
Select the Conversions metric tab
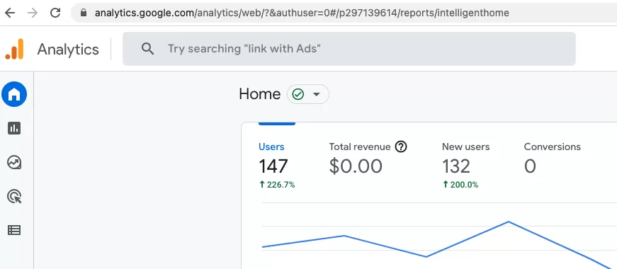pos(552,147)
